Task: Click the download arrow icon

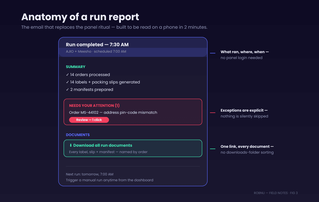Action: point(71,145)
